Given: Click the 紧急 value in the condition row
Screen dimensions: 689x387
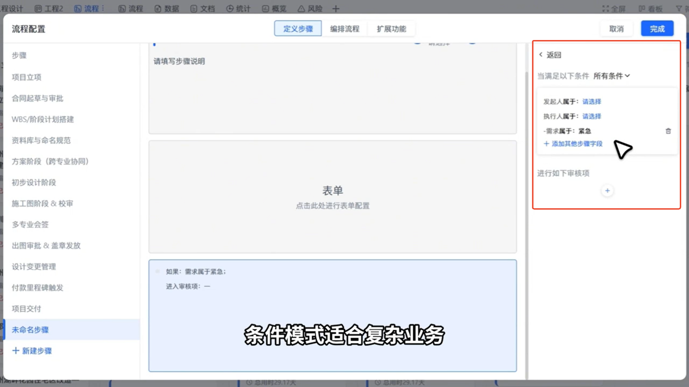Looking at the screenshot, I should coord(585,131).
